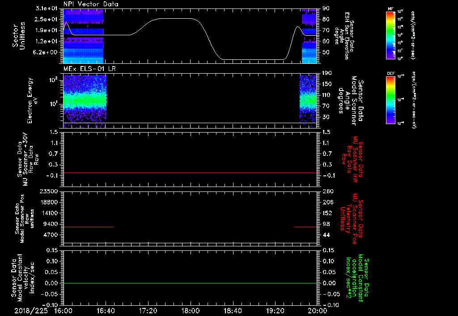Screen dimensions: 458x316
Task: Click the 16:40 time axis label
Action: pos(106,311)
